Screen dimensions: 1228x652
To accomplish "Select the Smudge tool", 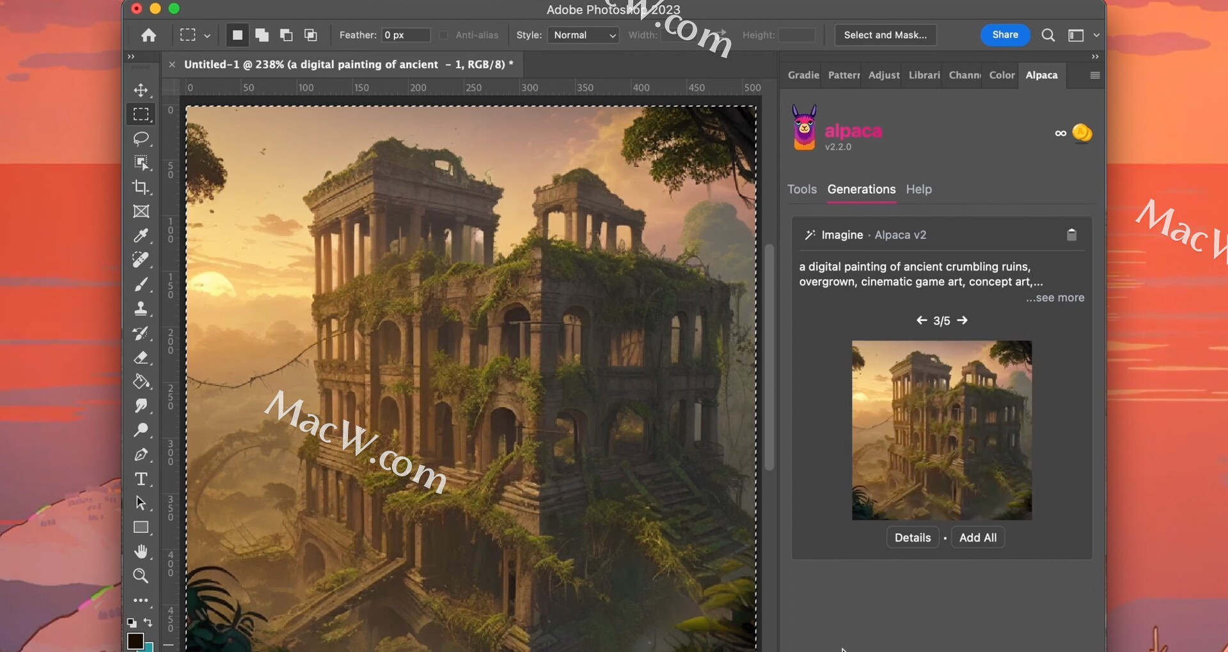I will [x=141, y=406].
